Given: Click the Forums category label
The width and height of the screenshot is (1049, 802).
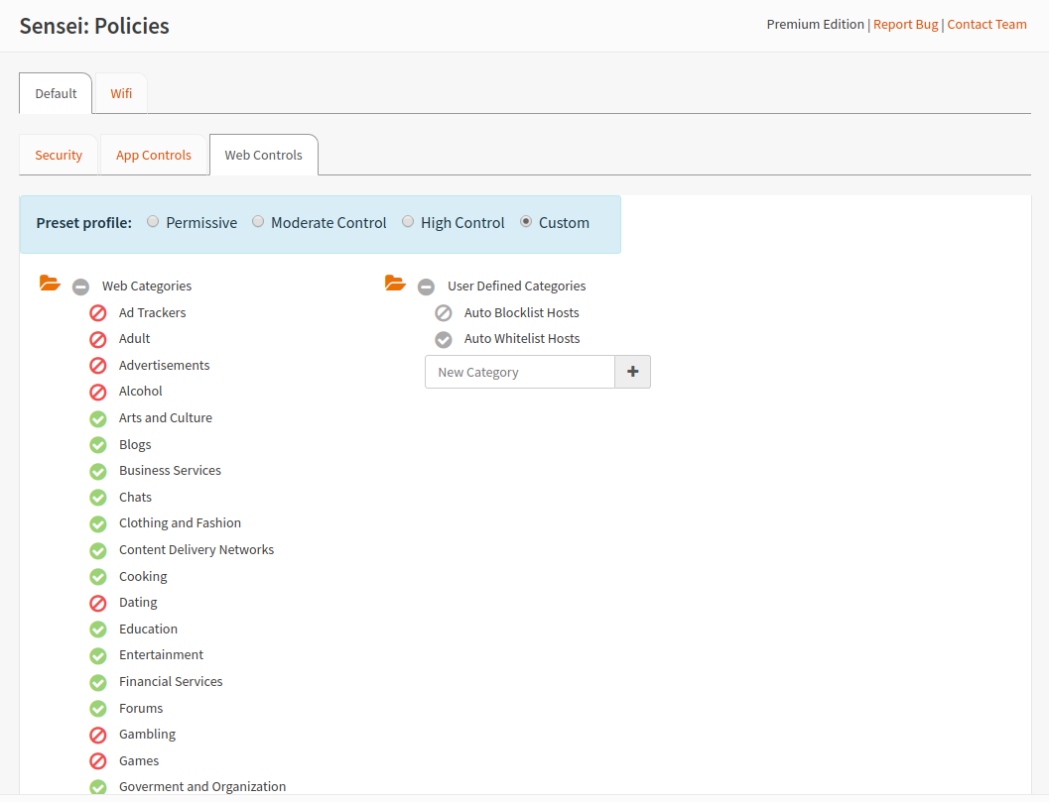Looking at the screenshot, I should [x=141, y=708].
